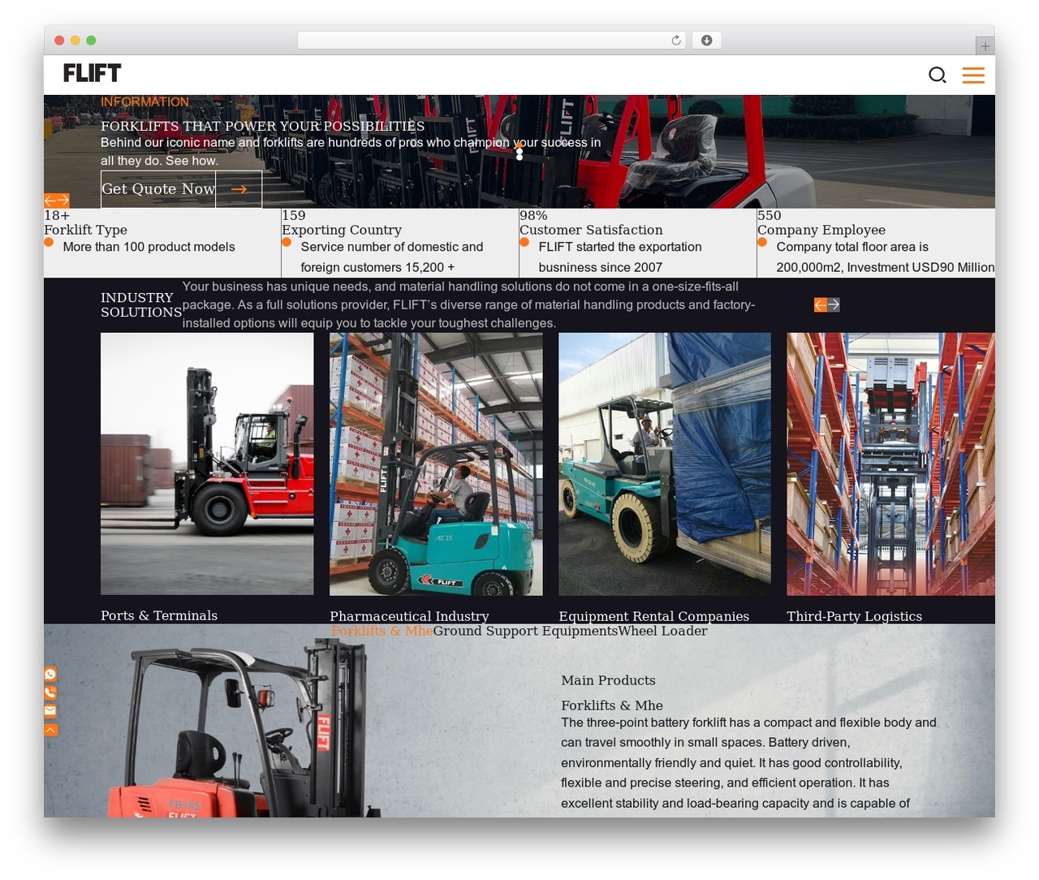Click the Equipment Rental Companies photo
This screenshot has height=880, width=1039.
[665, 464]
